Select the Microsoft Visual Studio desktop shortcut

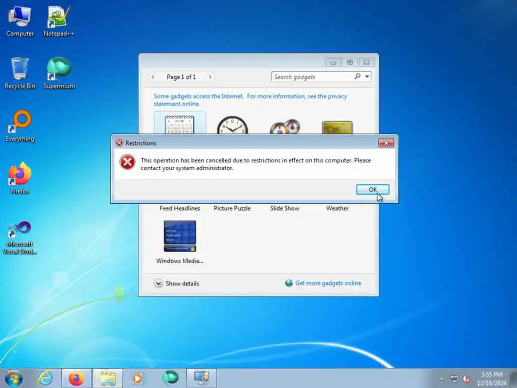click(20, 237)
